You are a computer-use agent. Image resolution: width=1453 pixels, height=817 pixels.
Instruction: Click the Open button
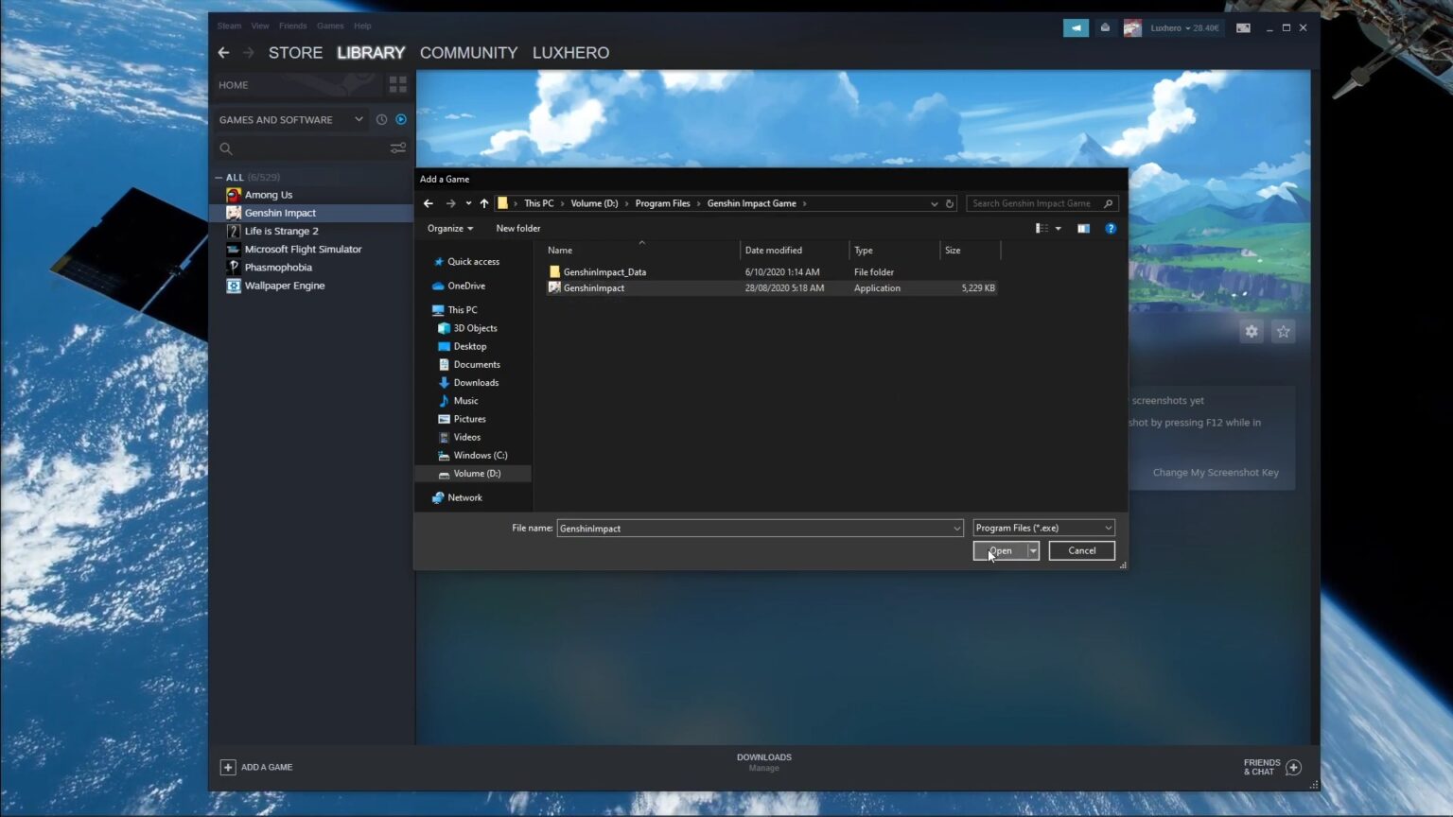point(1000,550)
